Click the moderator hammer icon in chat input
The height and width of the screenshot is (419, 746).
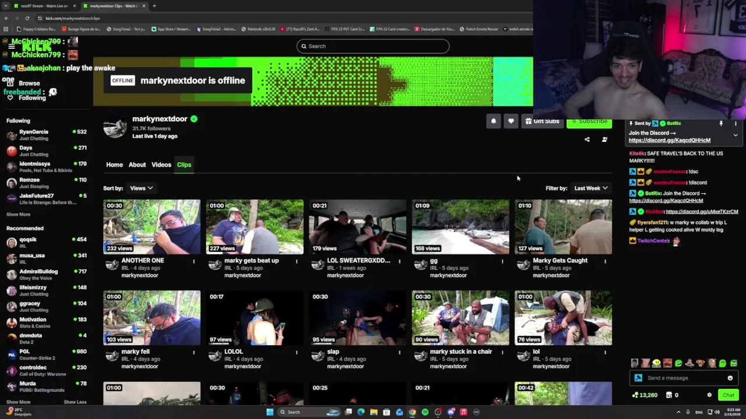pyautogui.click(x=638, y=378)
